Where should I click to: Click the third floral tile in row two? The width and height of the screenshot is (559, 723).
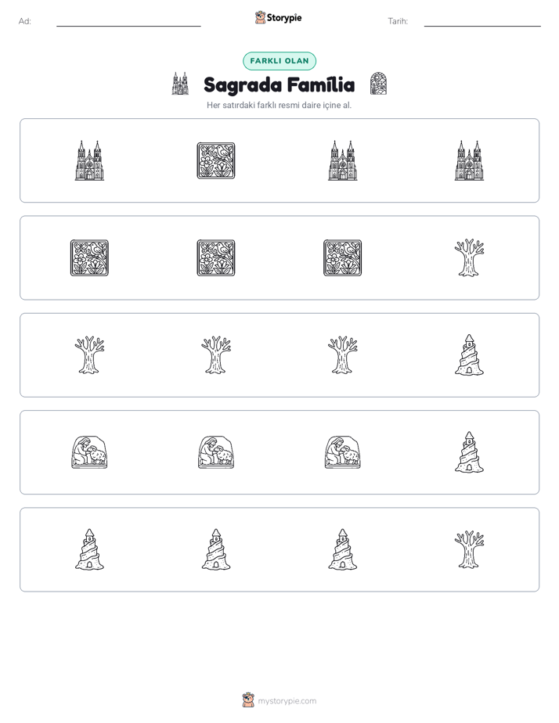pos(342,257)
